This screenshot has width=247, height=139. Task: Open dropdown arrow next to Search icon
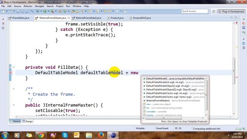86,11
